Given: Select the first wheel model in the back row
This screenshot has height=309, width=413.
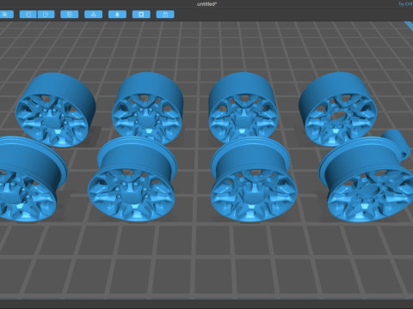Looking at the screenshot, I should pyautogui.click(x=55, y=110).
